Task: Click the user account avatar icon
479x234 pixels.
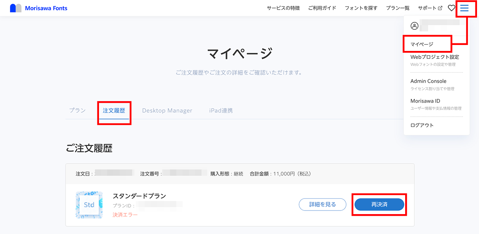Action: pyautogui.click(x=414, y=26)
